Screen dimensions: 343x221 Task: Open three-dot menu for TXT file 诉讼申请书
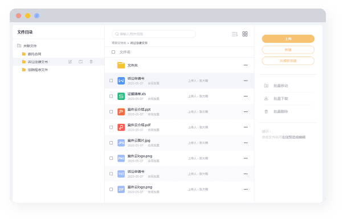(x=246, y=174)
